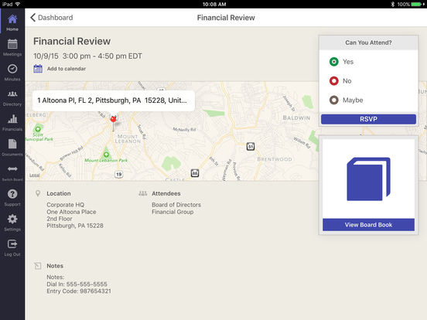Tap the Add to calendar icon
The image size is (427, 320).
click(38, 69)
